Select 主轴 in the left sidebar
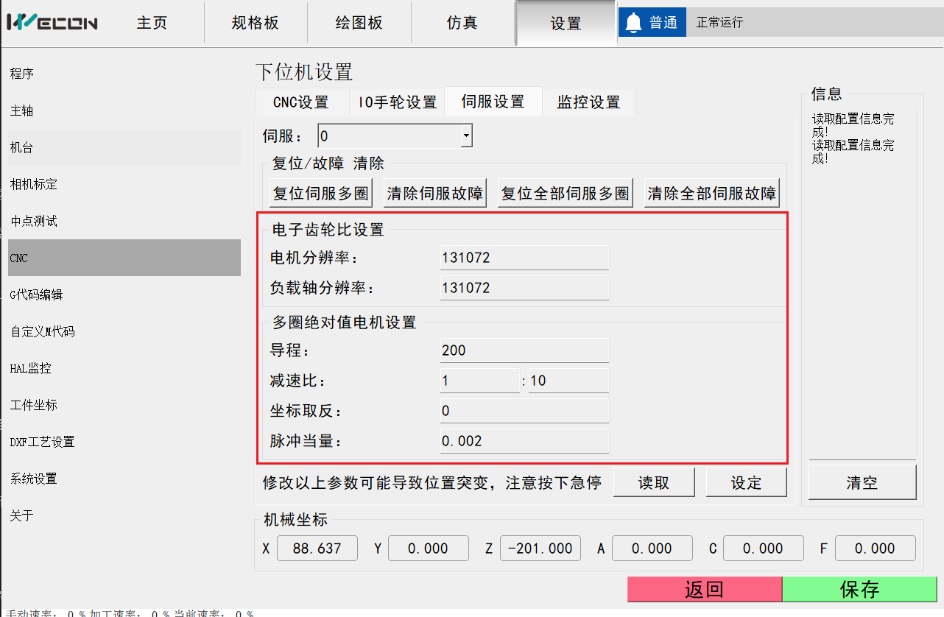Screen dimensions: 944x617 (x=22, y=111)
